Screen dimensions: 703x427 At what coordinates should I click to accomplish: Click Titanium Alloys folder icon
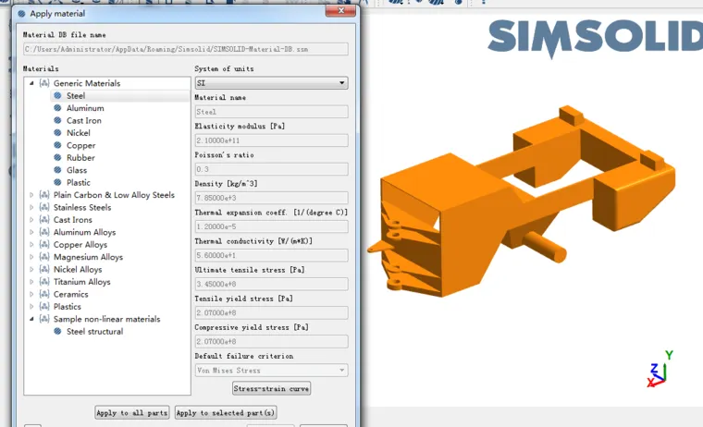[x=44, y=282]
